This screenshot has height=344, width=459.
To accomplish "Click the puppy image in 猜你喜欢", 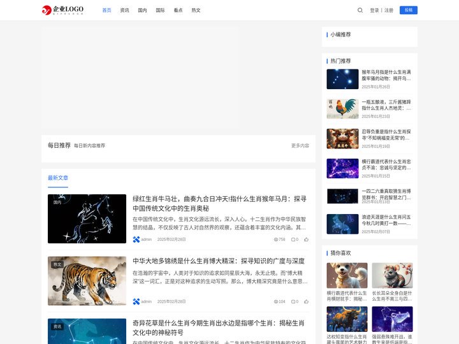I will point(347,275).
